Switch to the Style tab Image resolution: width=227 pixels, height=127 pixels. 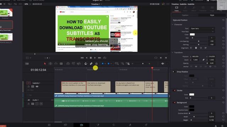click(x=212, y=15)
